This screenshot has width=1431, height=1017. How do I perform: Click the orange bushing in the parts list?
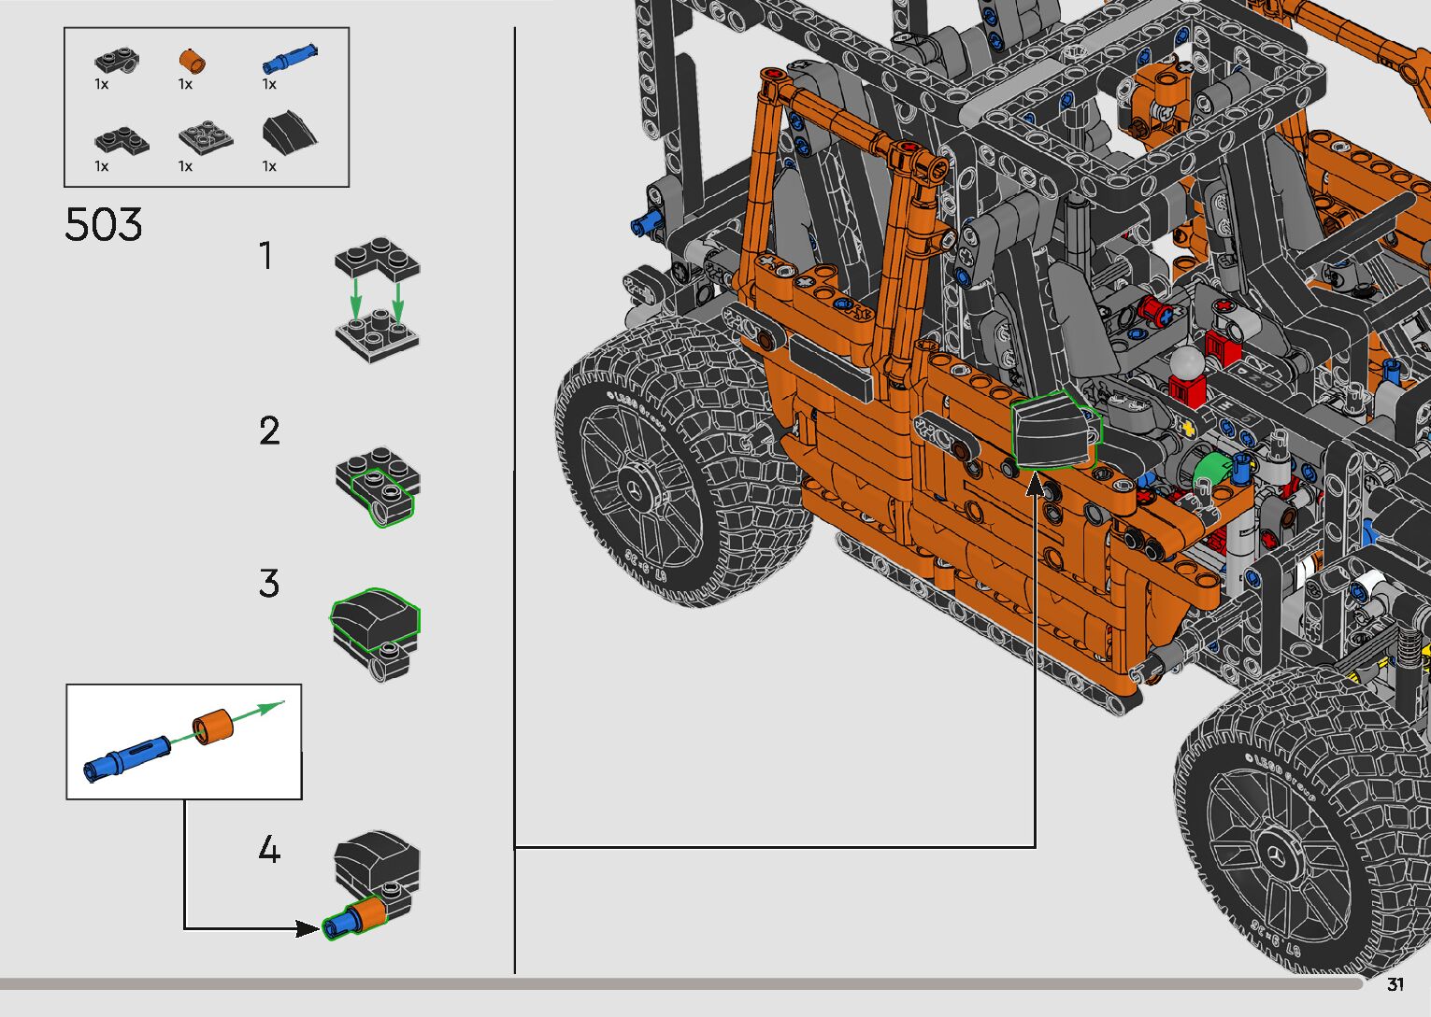192,63
